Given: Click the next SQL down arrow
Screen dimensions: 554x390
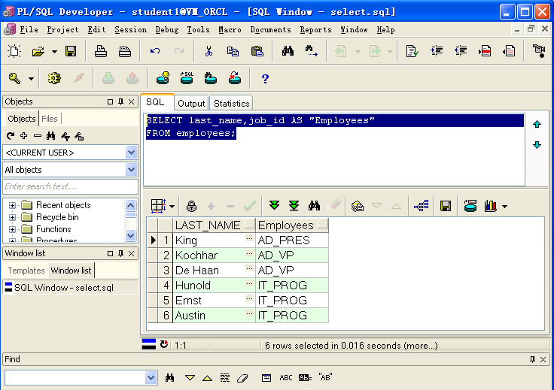Looking at the screenshot, I should 537,145.
